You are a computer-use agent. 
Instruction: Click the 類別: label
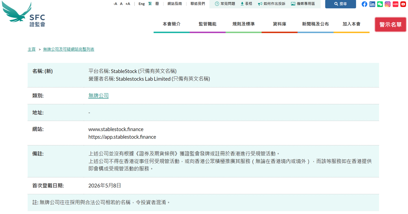pyautogui.click(x=38, y=96)
